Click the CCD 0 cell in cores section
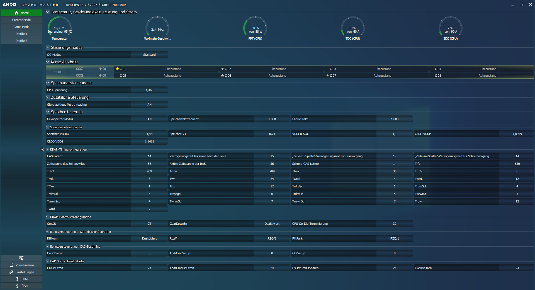The height and width of the screenshot is (290, 535). pos(57,72)
